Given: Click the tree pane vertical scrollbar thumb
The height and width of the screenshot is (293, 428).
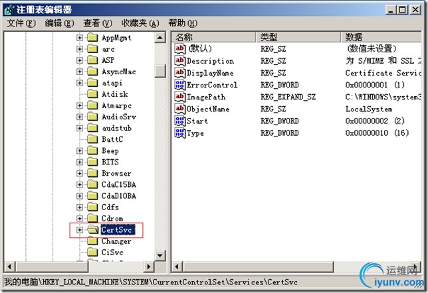Looking at the screenshot, I should click(x=160, y=71).
